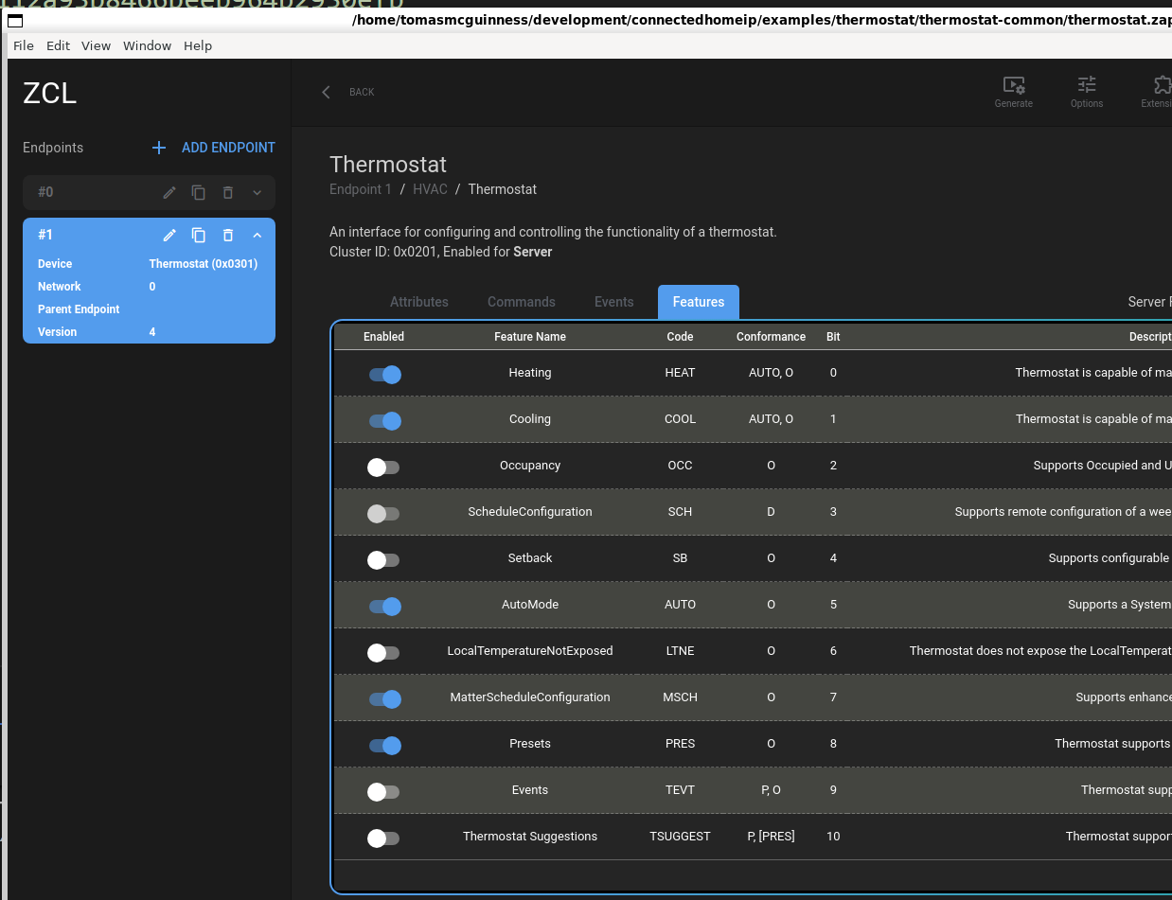The image size is (1172, 900).
Task: Expand endpoint #0 details chevron
Action: (257, 192)
